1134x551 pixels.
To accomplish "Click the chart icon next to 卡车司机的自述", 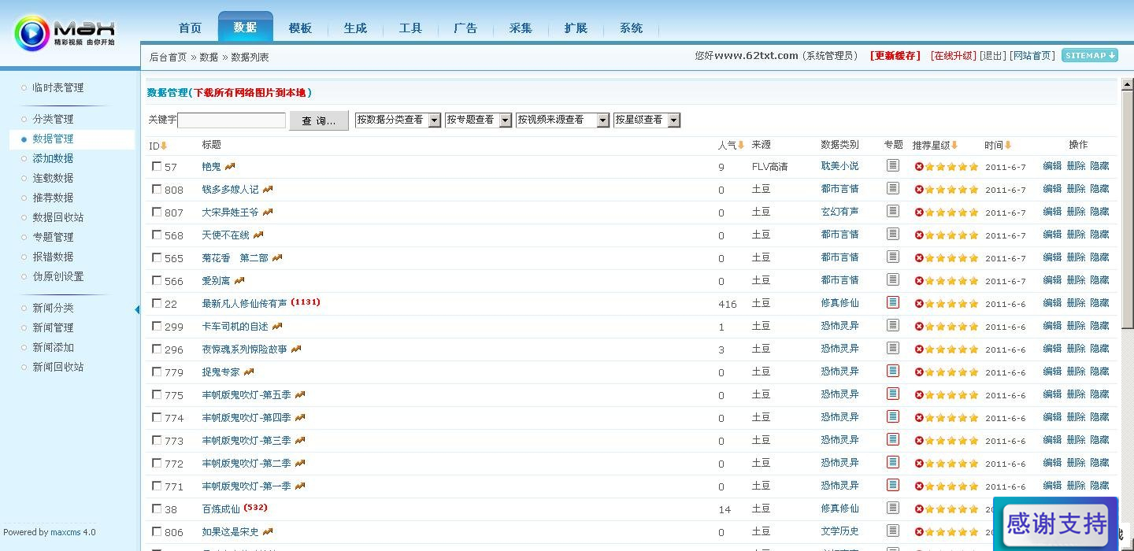I will click(277, 326).
